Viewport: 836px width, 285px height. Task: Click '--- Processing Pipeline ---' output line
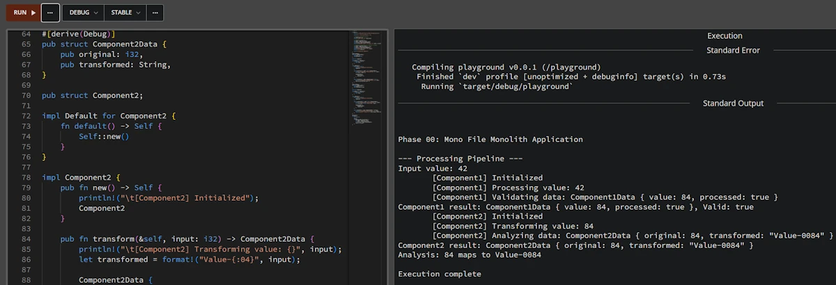click(x=460, y=159)
